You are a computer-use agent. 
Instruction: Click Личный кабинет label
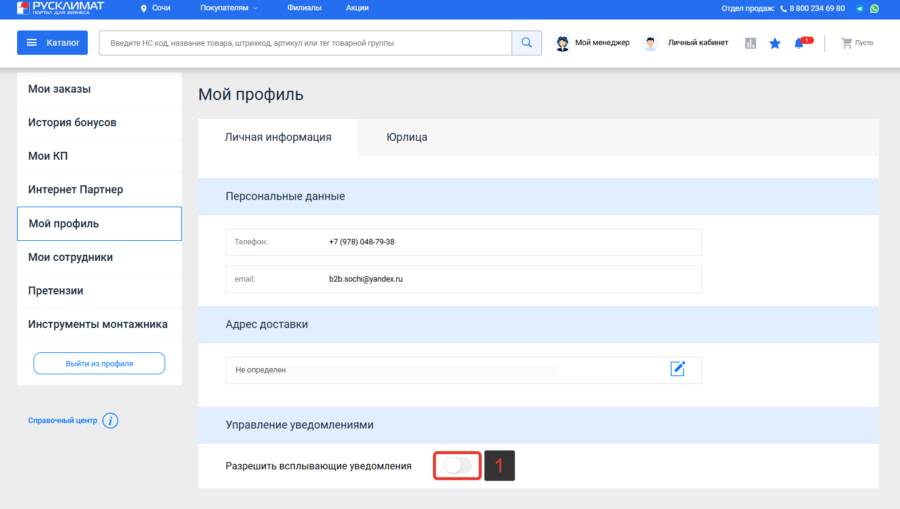pos(698,43)
